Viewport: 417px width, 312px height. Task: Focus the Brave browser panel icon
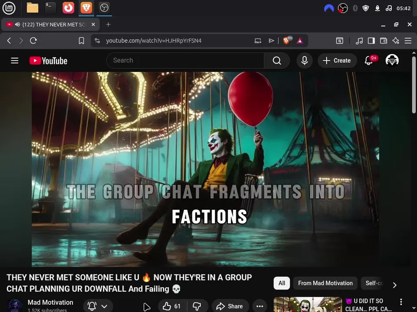(86, 8)
